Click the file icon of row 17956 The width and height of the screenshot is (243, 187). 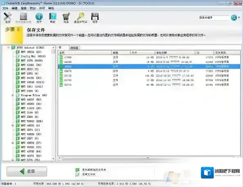61,57
